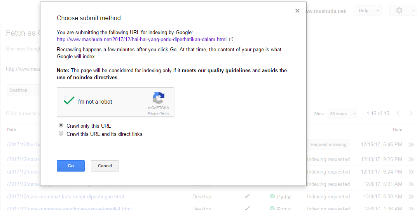417x210 pixels.
Task: Open the Help dropdown
Action: (367, 10)
